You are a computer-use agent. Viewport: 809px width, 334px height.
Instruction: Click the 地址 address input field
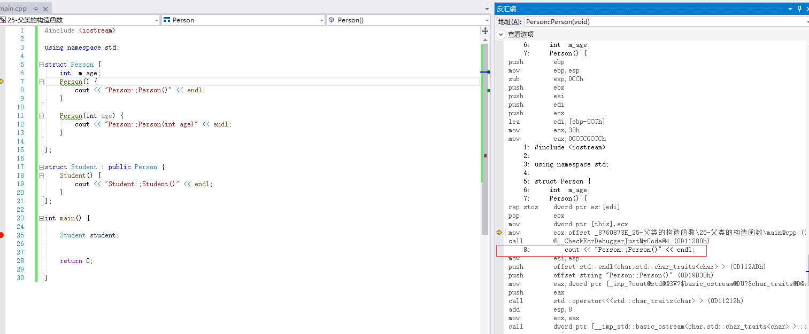click(667, 21)
